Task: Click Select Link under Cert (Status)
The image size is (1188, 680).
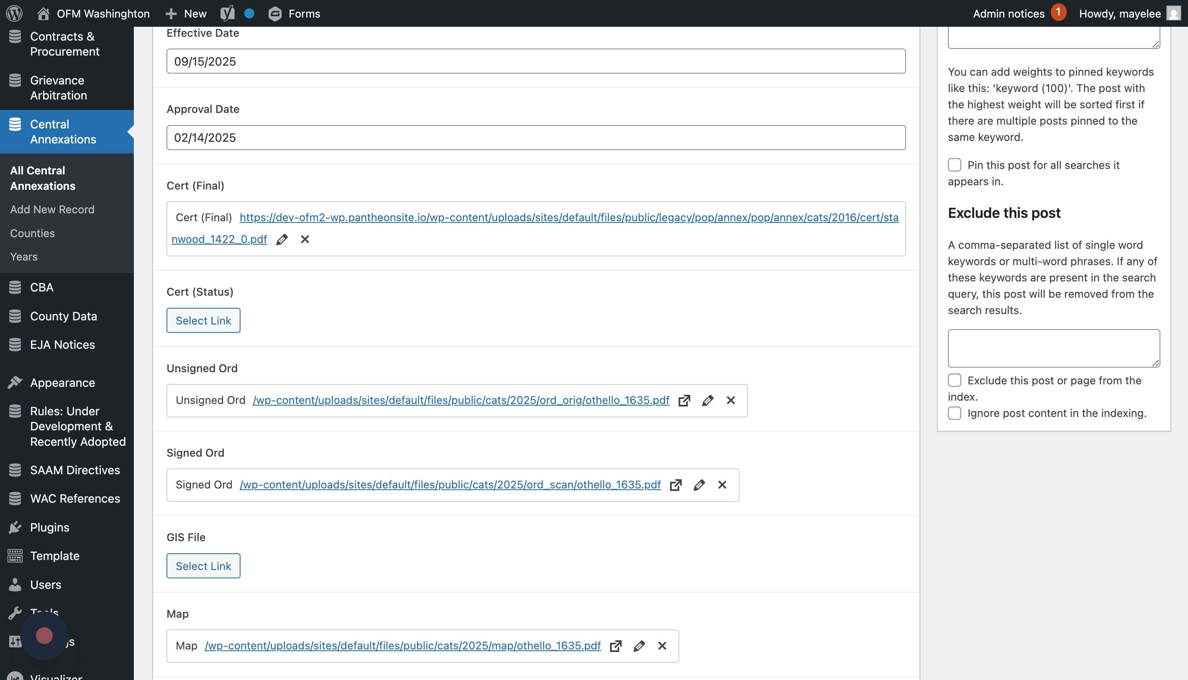Action: coord(203,320)
